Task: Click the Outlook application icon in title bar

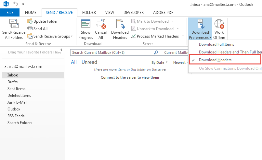Action: click(x=6, y=4)
